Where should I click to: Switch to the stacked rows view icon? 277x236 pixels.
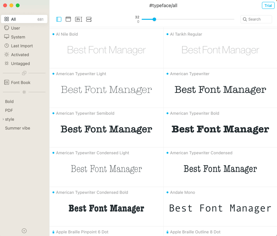[x=89, y=19]
